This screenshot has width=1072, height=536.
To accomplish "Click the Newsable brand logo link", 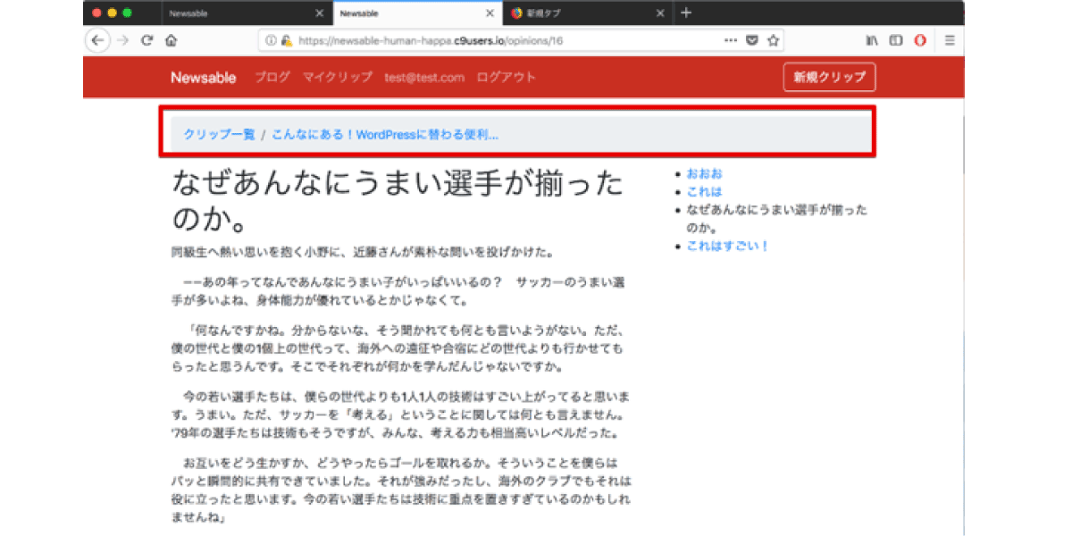I will (x=204, y=78).
